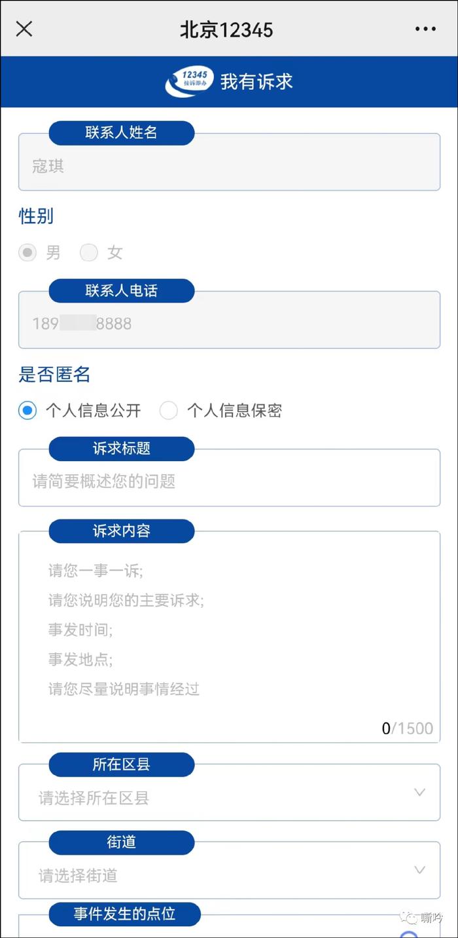Click the 事件发生的点位 label
This screenshot has width=458, height=938.
pos(124,914)
